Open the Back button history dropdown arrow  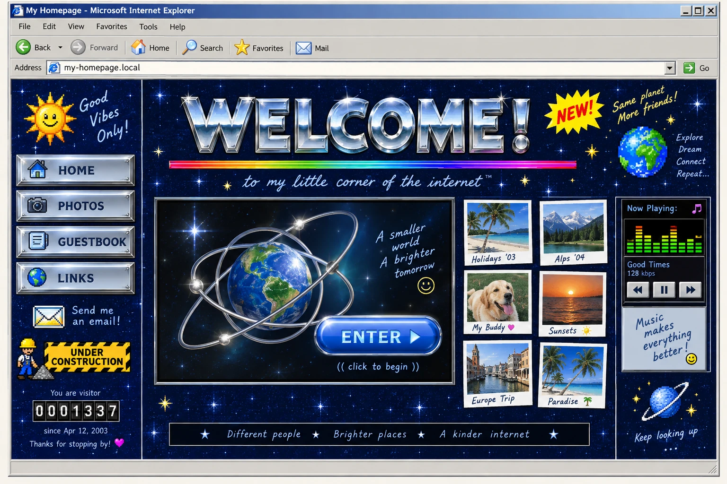click(60, 47)
